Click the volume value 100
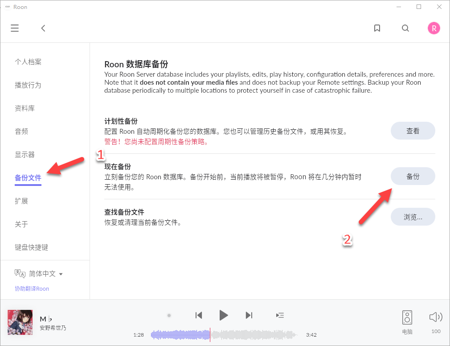This screenshot has width=450, height=346. click(436, 331)
